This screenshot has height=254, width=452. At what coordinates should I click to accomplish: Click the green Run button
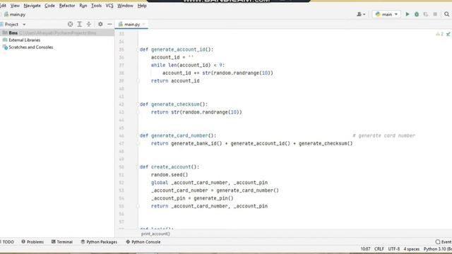point(408,14)
